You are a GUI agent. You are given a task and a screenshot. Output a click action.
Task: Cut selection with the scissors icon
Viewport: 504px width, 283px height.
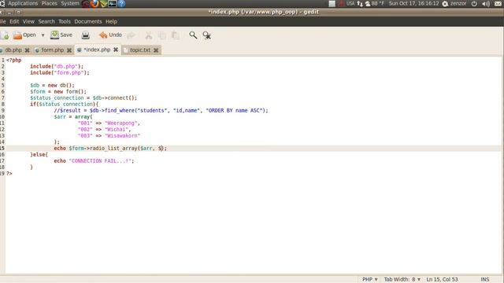pyautogui.click(x=149, y=35)
